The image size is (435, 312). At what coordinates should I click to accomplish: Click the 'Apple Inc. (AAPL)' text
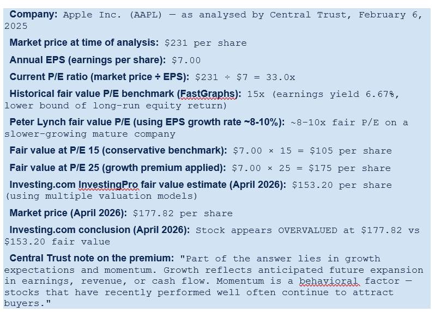coord(112,15)
